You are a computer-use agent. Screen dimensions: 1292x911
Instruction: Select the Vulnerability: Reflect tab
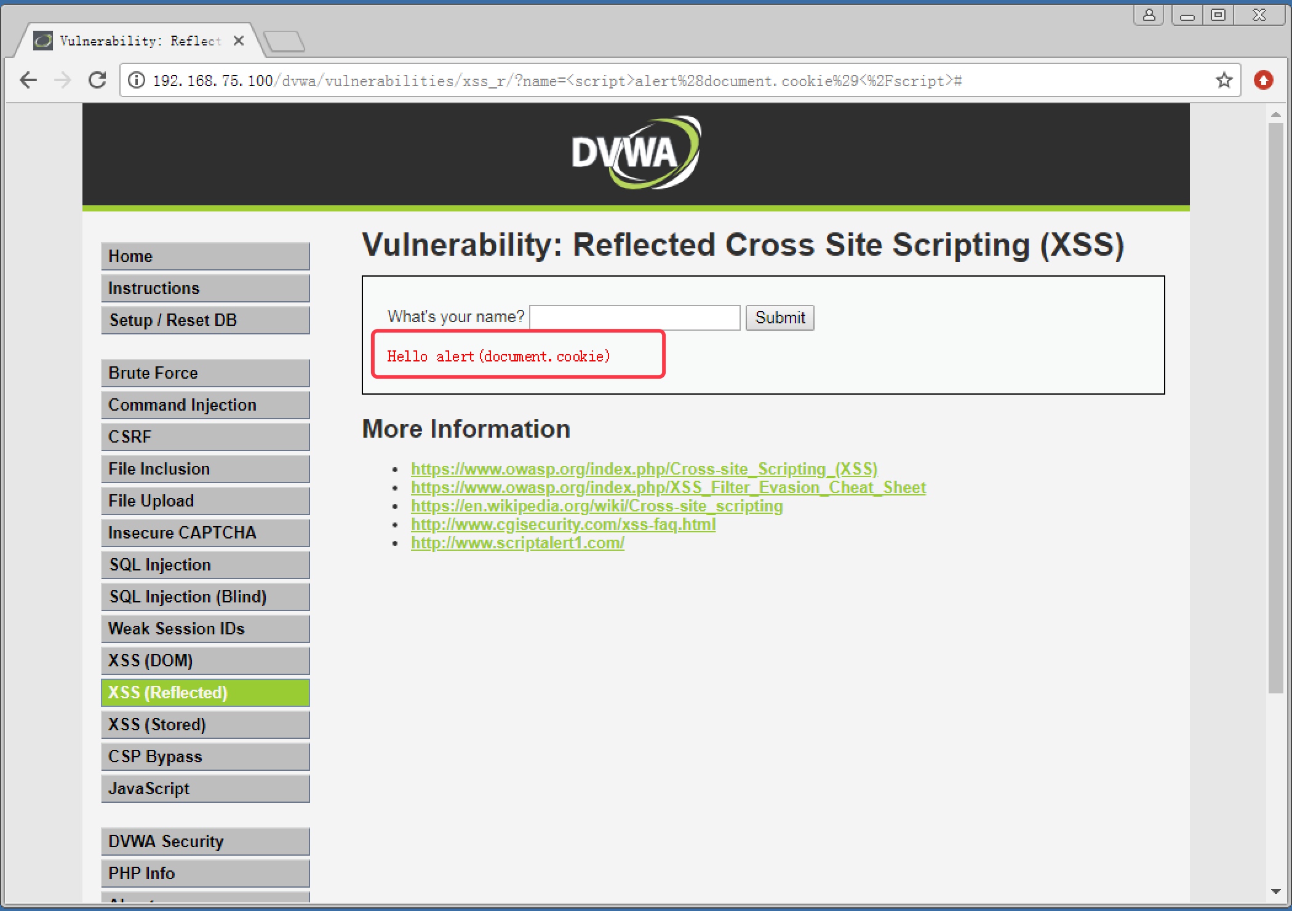click(140, 41)
